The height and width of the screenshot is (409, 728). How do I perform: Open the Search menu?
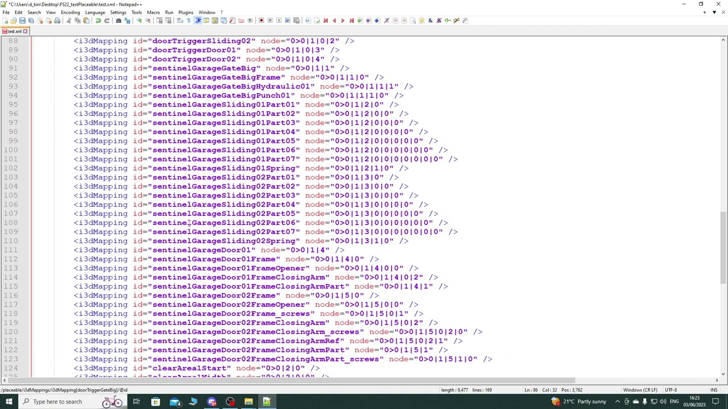pos(34,12)
